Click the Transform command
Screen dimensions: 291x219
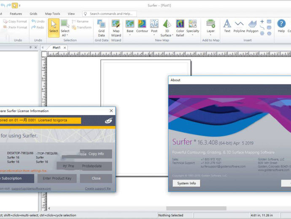tap(82, 27)
